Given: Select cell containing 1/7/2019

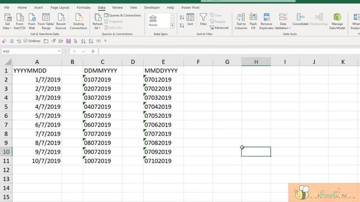Looking at the screenshot, I should tap(37, 80).
